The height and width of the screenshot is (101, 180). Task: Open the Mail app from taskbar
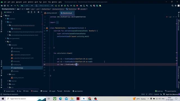coord(66,98)
